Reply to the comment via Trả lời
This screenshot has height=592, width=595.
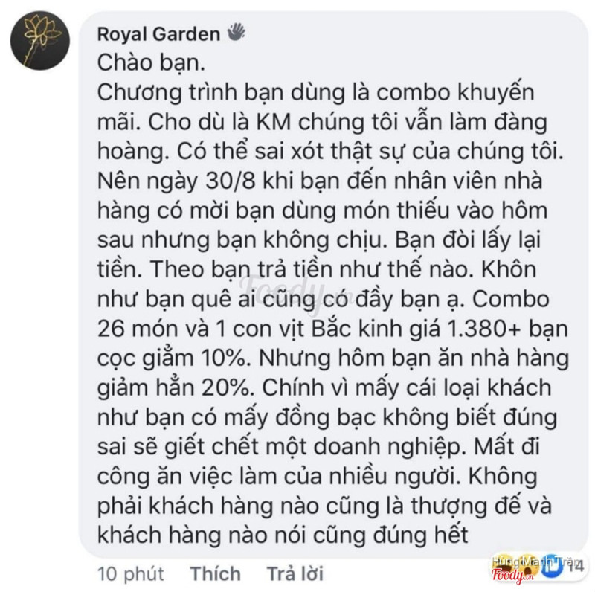[295, 573]
